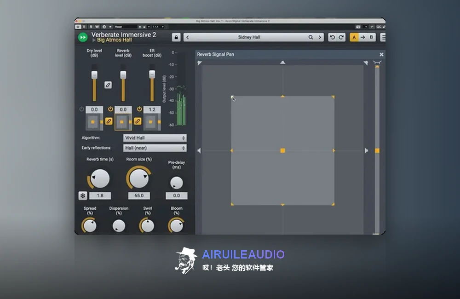The width and height of the screenshot is (460, 299).
Task: Edit the Pre-delay 0.0 field
Action: click(x=176, y=195)
